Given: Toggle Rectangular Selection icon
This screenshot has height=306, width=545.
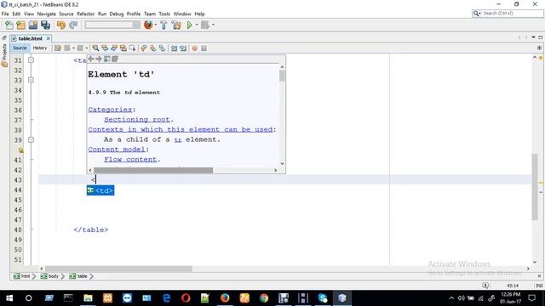Looking at the screenshot, I should pyautogui.click(x=133, y=48).
